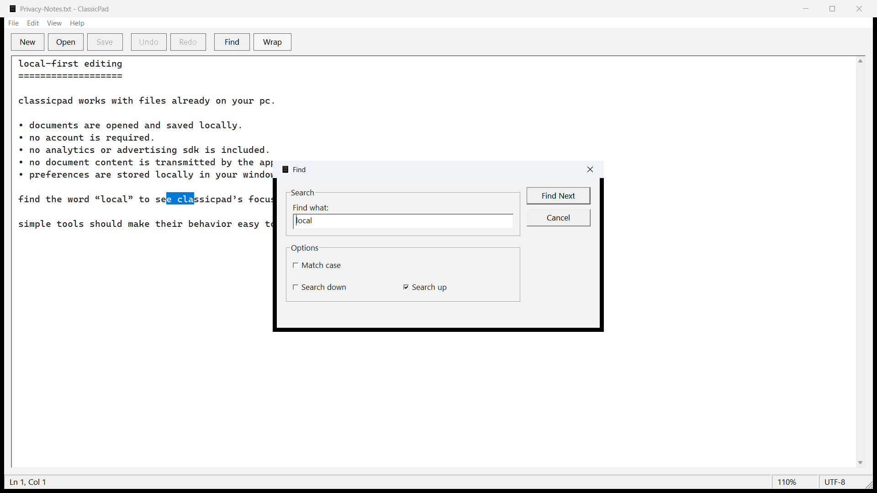
Task: Toggle the Wrap toolbar button
Action: click(272, 42)
